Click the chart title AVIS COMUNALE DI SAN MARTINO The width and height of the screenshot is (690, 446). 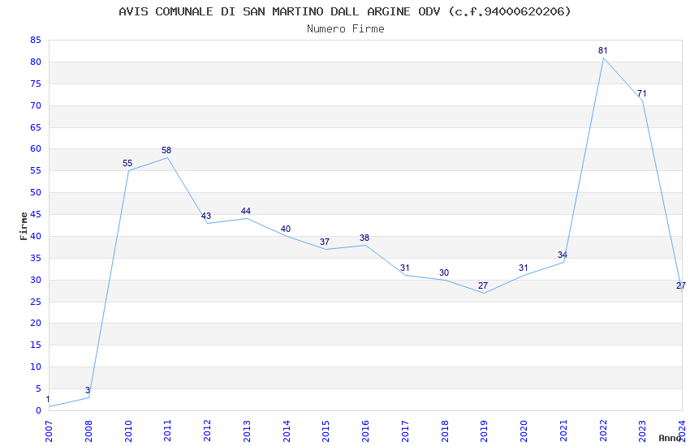point(345,11)
